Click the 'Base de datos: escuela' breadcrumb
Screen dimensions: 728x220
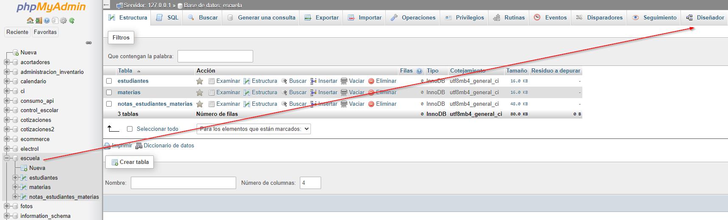tap(213, 6)
